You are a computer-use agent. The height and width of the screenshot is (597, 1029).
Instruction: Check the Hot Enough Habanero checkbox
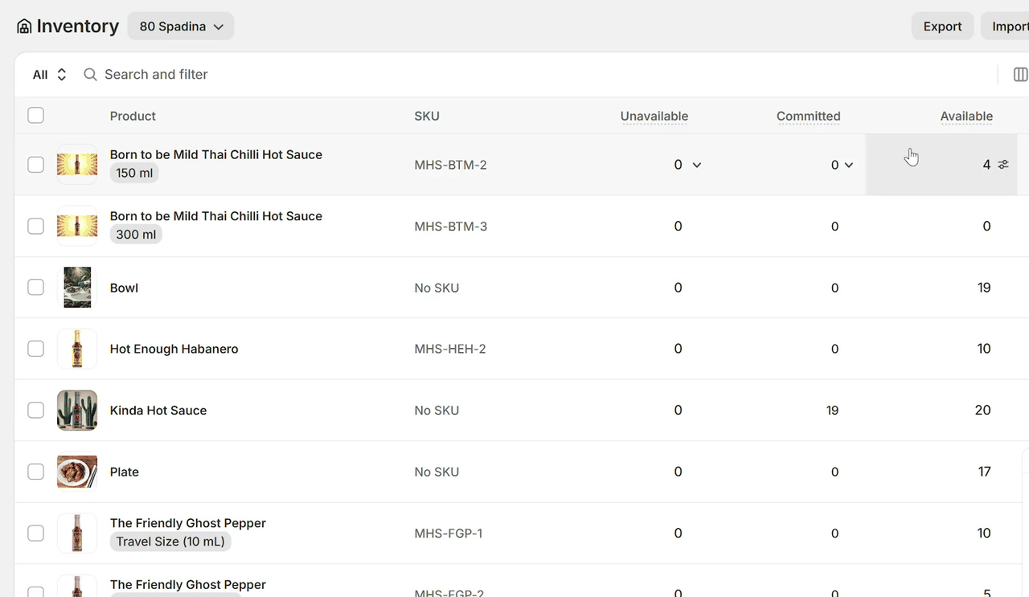35,349
